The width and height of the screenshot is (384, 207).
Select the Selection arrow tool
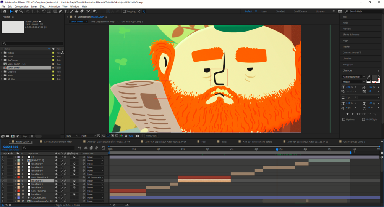click(x=11, y=11)
